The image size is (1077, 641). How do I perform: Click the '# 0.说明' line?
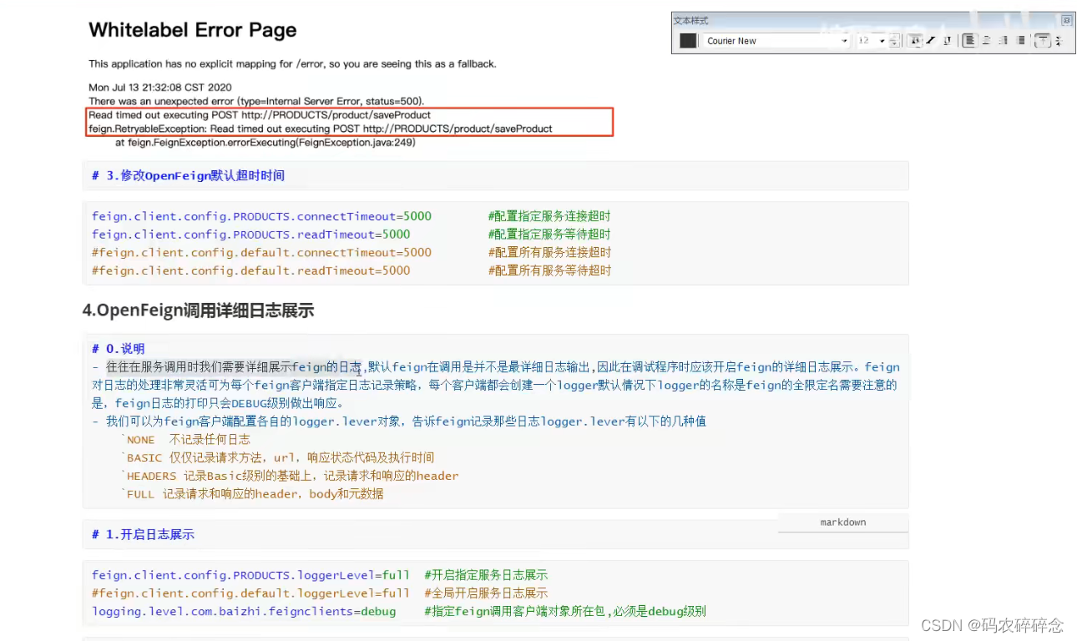point(118,348)
